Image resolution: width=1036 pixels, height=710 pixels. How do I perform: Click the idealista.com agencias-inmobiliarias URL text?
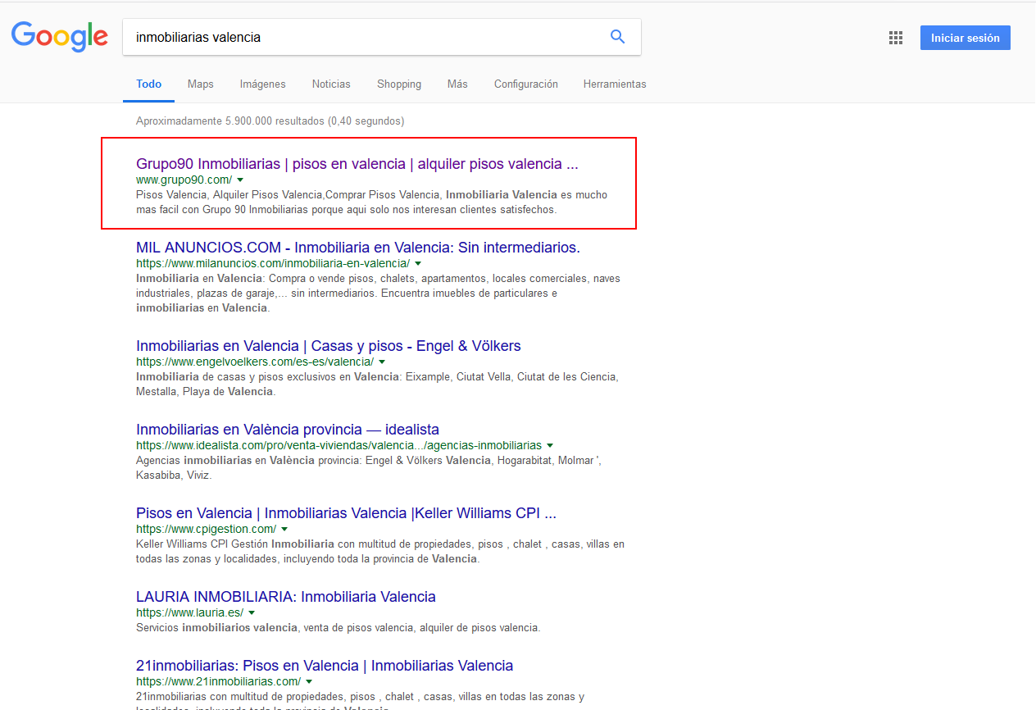pos(339,445)
